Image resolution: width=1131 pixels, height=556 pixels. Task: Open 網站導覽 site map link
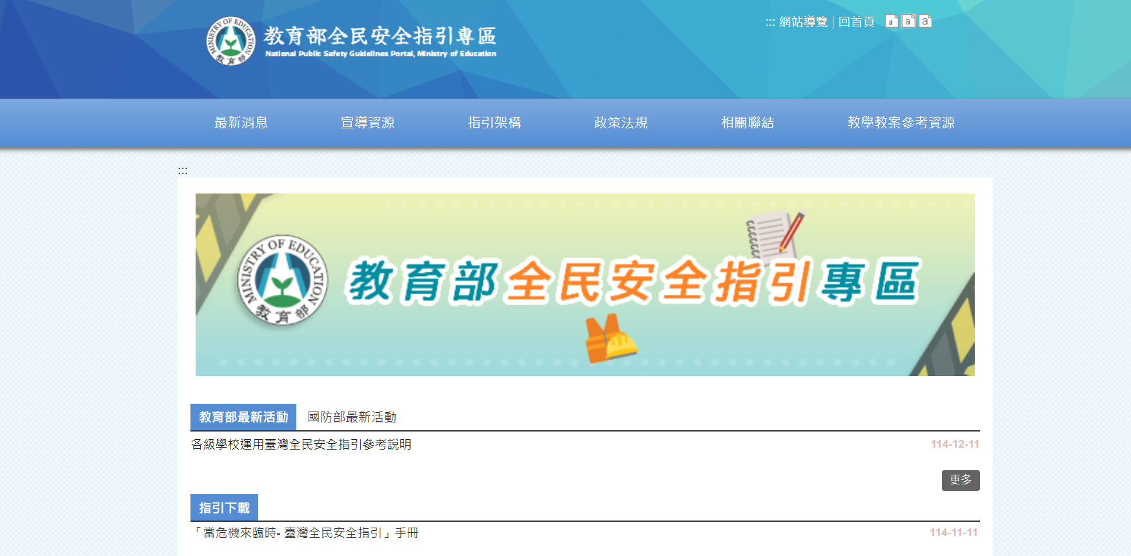[x=803, y=22]
